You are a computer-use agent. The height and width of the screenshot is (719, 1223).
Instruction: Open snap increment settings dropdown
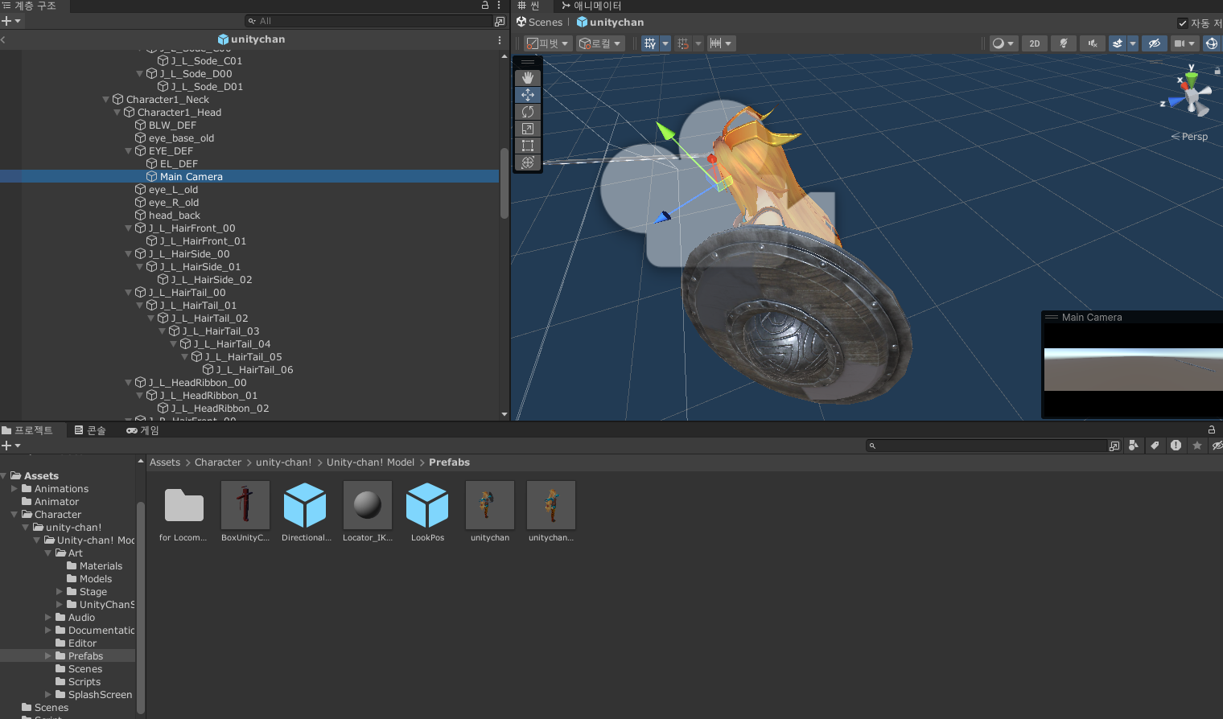721,43
